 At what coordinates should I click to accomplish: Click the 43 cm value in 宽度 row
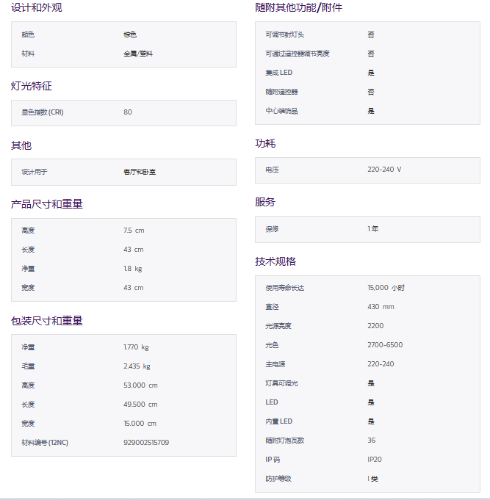[x=134, y=288]
